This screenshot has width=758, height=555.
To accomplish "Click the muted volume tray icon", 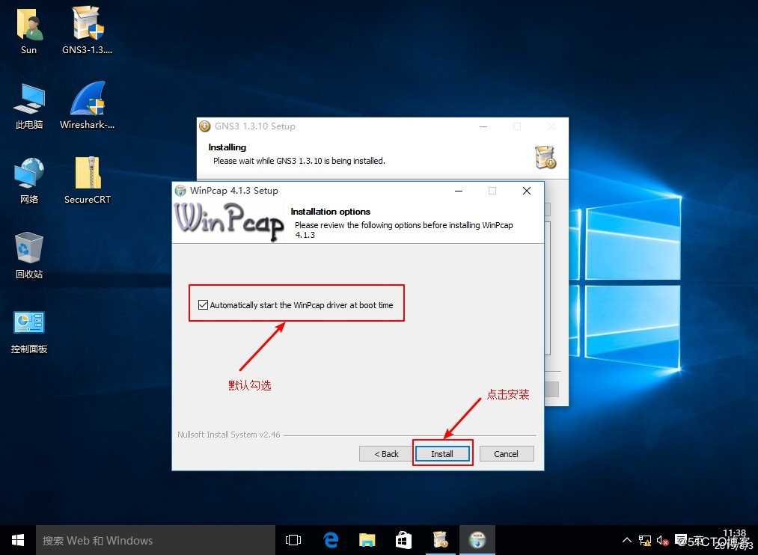I will pos(662,541).
